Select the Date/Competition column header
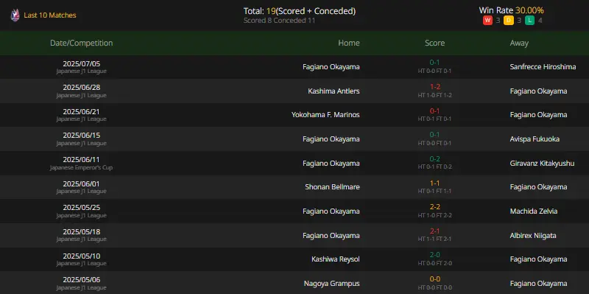 point(81,43)
